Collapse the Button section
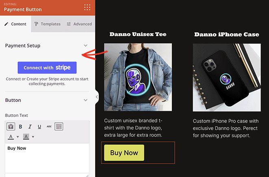 pos(85,100)
